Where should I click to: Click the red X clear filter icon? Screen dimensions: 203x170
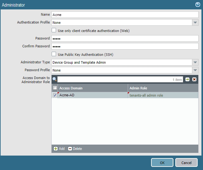tap(194, 79)
